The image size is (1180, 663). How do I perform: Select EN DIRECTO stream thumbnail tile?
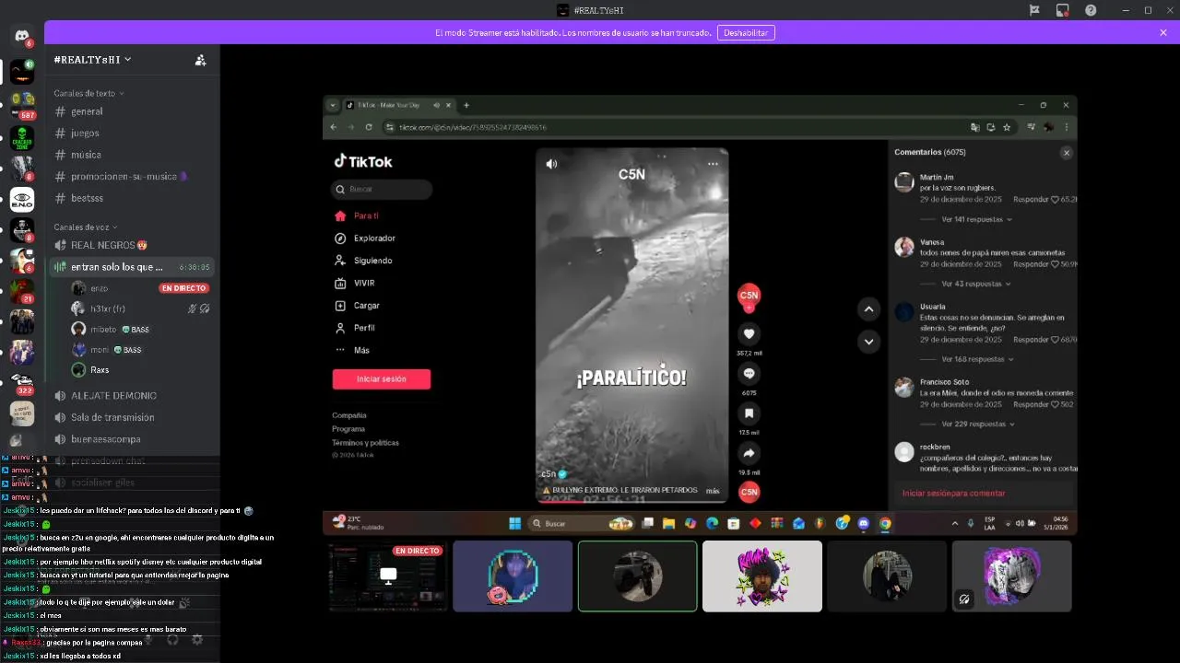(388, 576)
